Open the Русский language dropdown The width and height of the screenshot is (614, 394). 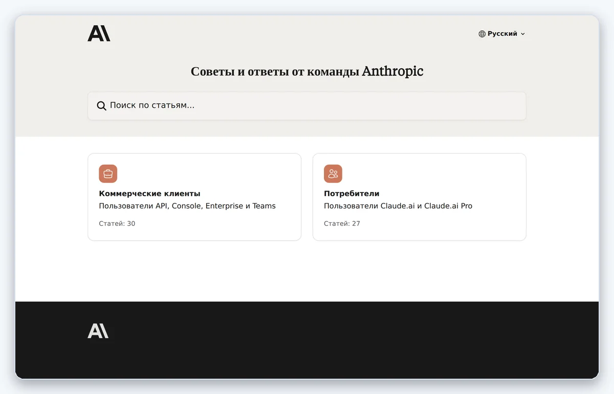tap(502, 34)
